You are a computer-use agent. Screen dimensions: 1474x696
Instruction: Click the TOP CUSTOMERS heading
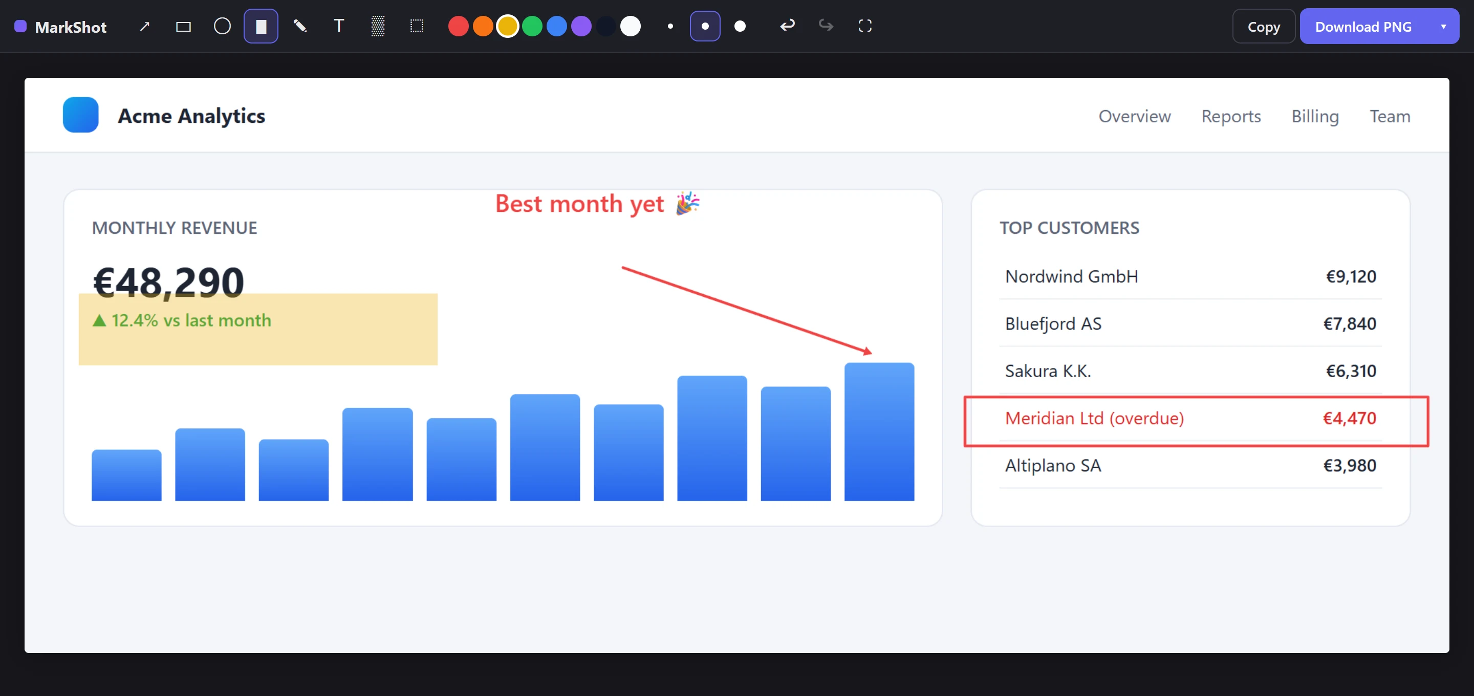[1069, 228]
